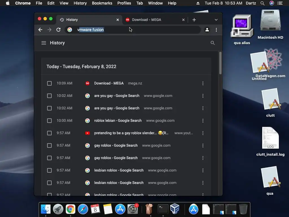Launch Safari from the Dock
Image resolution: width=289 pixels, height=217 pixels.
click(x=83, y=209)
